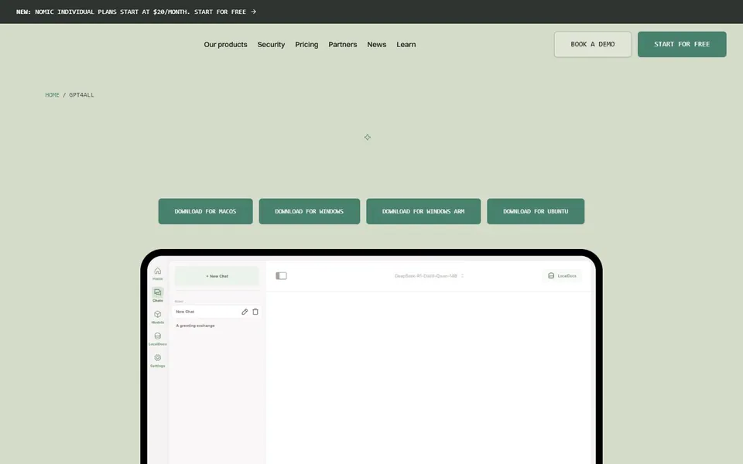Click the Book a Demo button
Image resolution: width=743 pixels, height=464 pixels.
tap(593, 45)
